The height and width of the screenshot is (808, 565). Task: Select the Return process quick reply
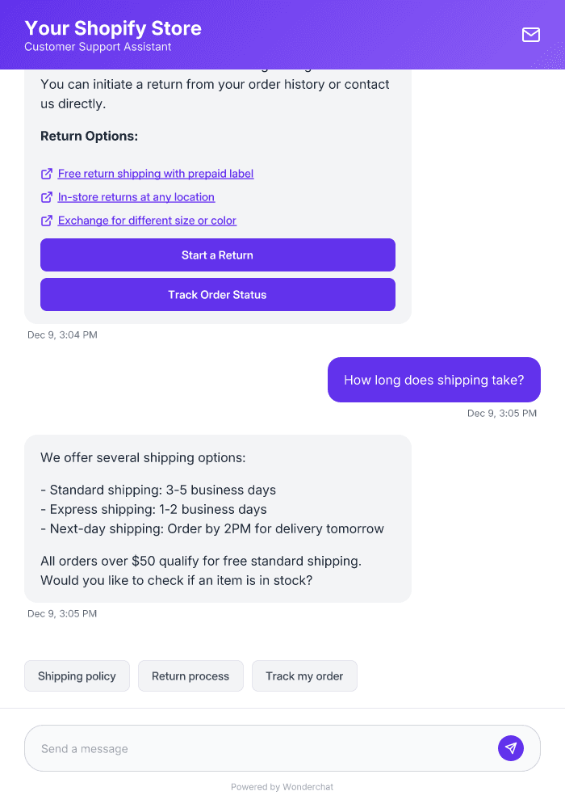(x=190, y=675)
